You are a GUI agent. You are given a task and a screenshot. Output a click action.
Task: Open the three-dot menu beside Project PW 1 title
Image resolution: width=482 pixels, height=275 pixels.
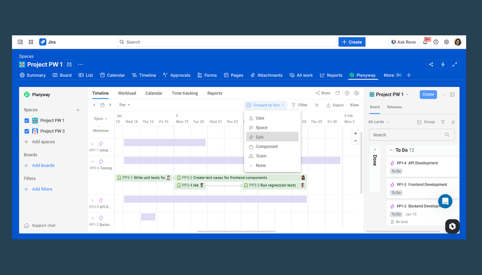click(81, 65)
